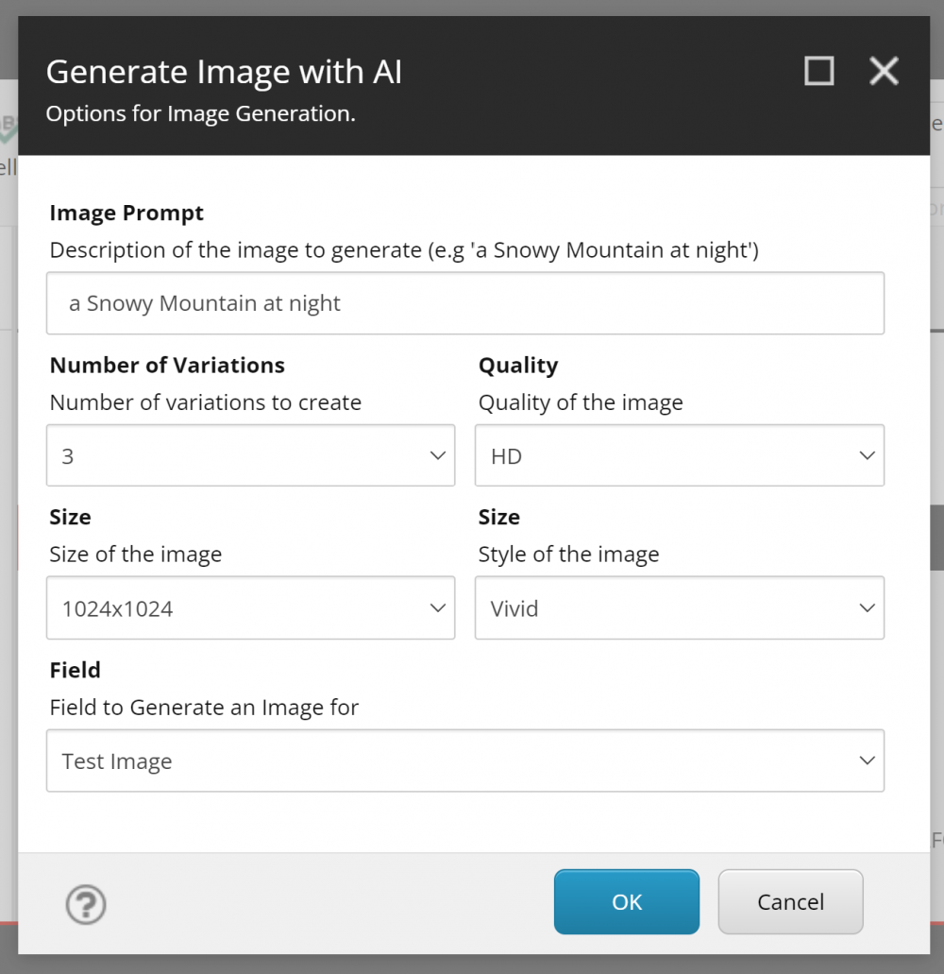
Task: Click the chevron arrow beside Vivid
Action: [x=867, y=607]
